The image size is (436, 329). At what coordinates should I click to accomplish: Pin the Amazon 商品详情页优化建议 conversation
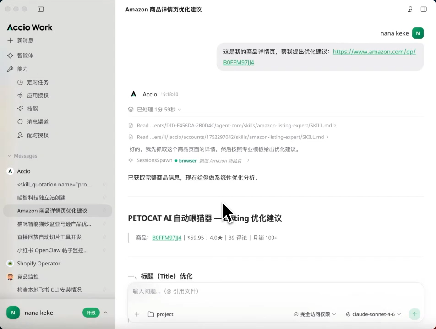coord(104,211)
